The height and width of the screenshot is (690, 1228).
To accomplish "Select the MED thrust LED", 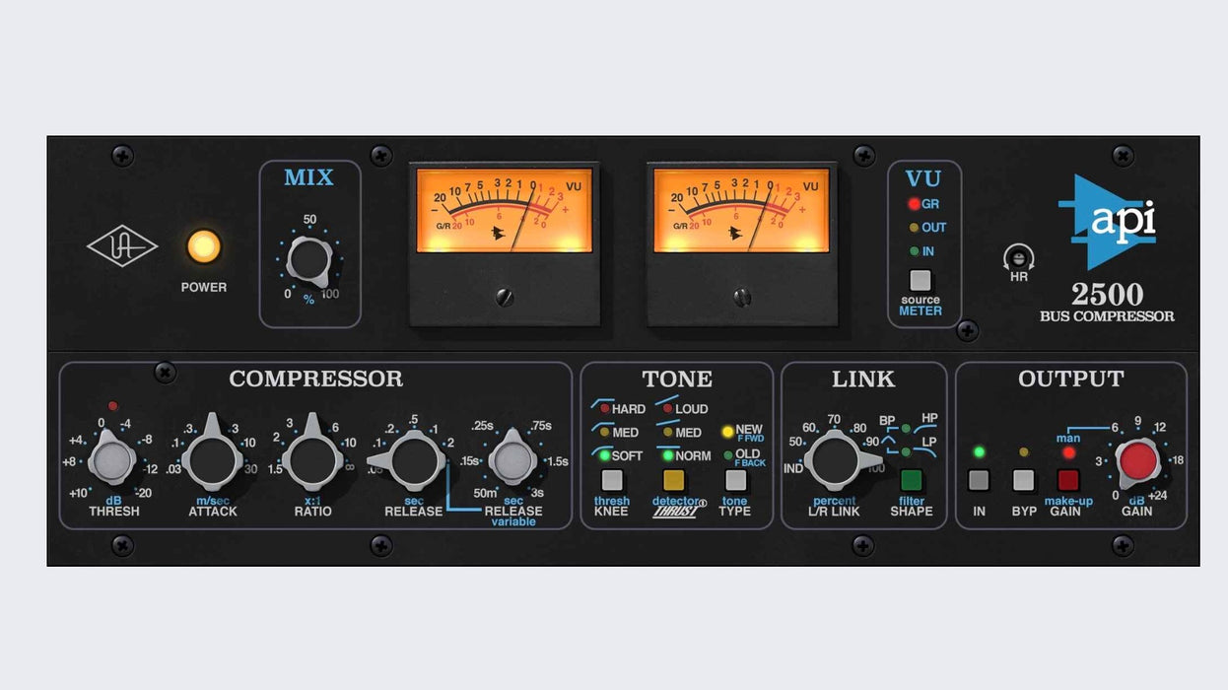I will (x=667, y=432).
